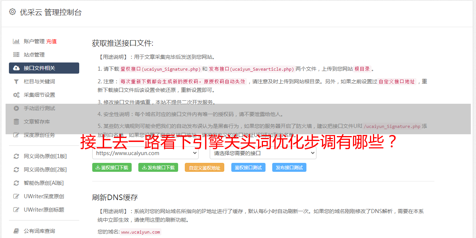476x238 pixels.
Task: Open 智能伪原创[AI版] menu entry
Action: [44, 183]
